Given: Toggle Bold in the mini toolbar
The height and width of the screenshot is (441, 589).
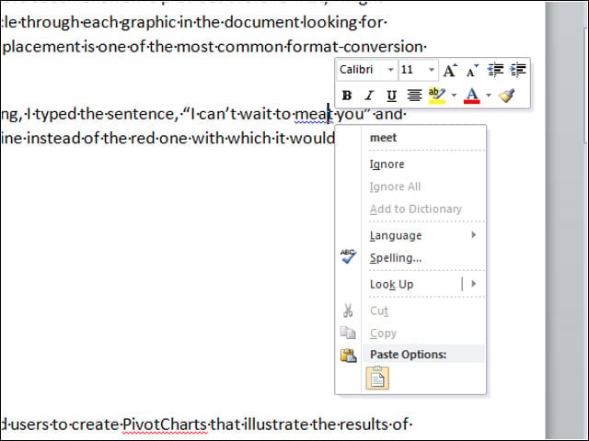Looking at the screenshot, I should pos(347,96).
